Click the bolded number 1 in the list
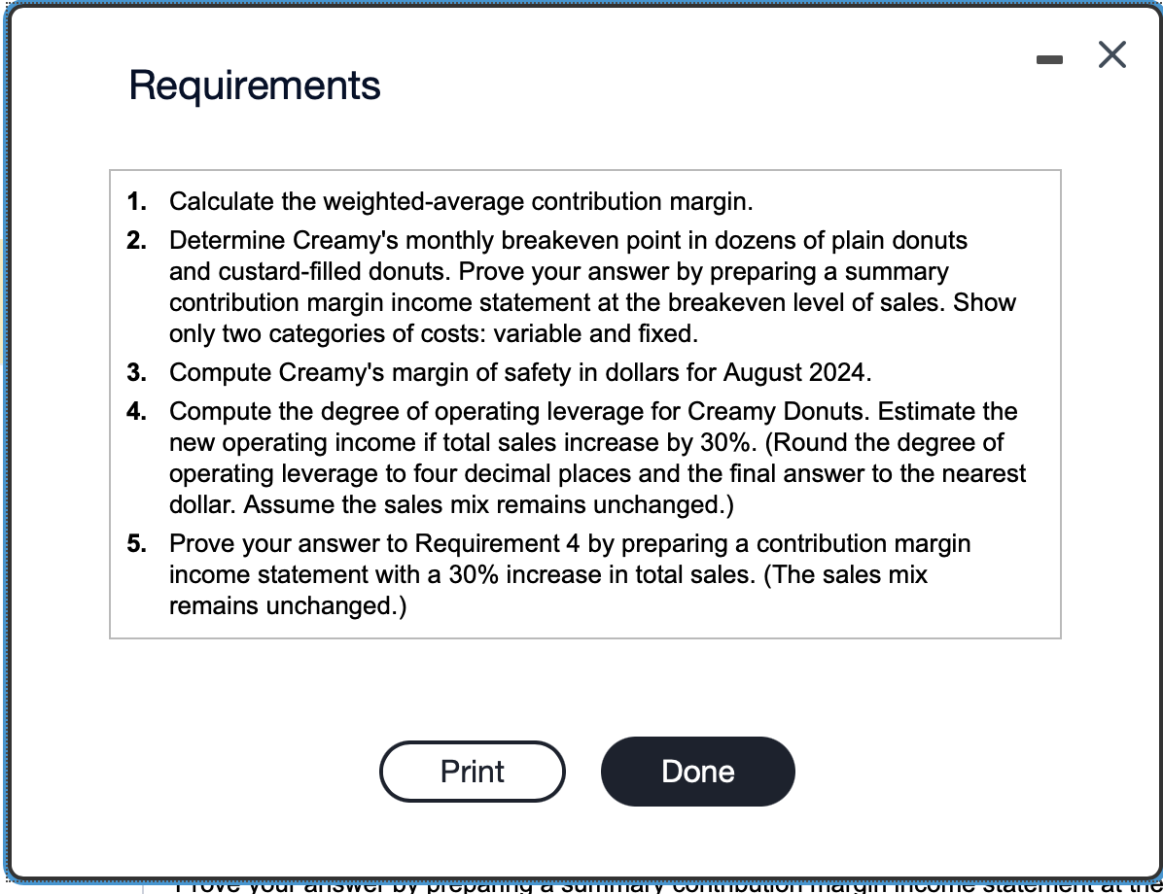 [137, 201]
